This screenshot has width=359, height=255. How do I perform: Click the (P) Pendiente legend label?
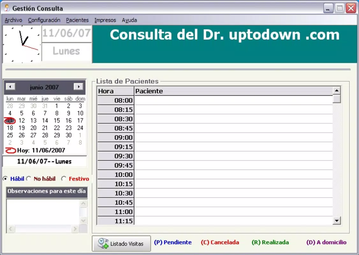(x=173, y=242)
